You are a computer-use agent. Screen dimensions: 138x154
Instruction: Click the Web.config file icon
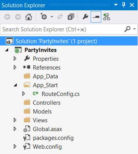[x=27, y=146]
